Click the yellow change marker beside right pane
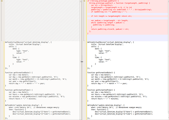Screen dimensions: 169x120 point(84,1)
